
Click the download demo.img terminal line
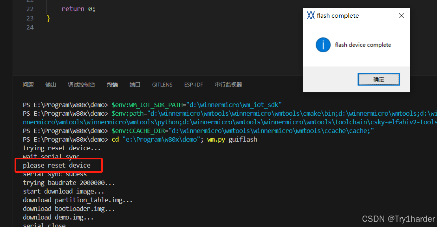click(58, 217)
